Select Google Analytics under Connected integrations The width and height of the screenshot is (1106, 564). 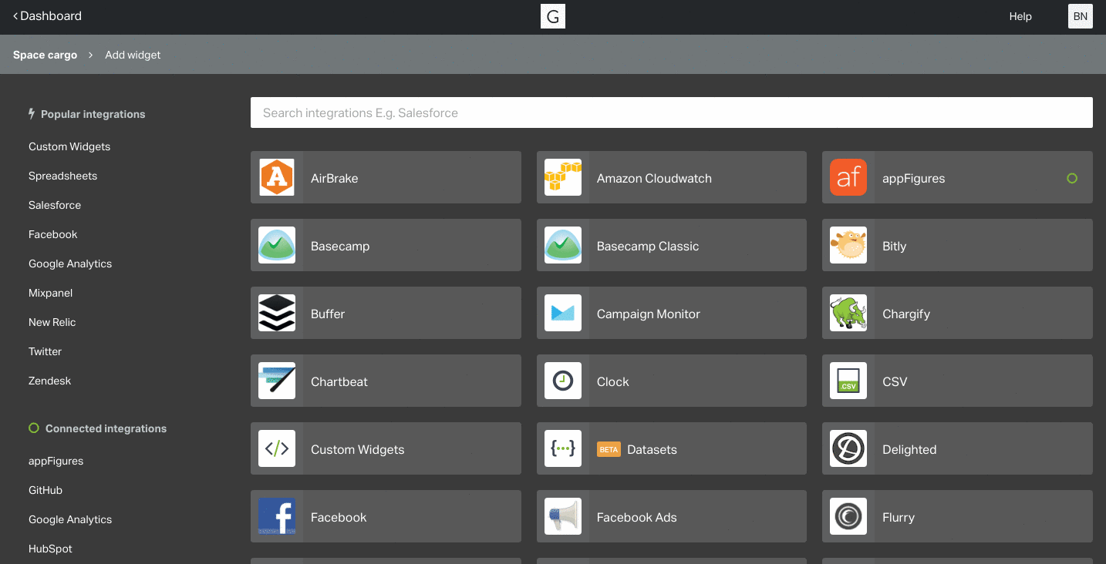(x=70, y=519)
